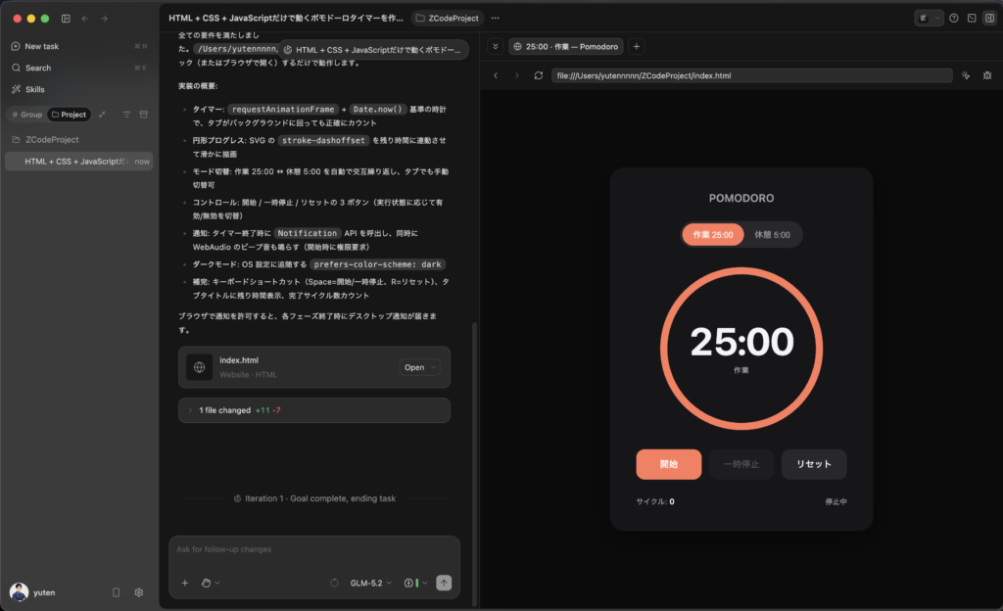Go back with the title bar arrow
Viewport: 1003px width, 611px height.
pyautogui.click(x=85, y=19)
